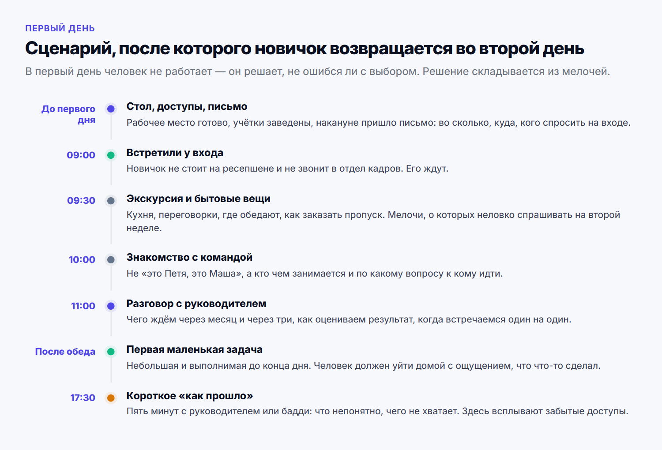Select the title «Первая маленькая задача»
Screen dimensions: 662x450
(195, 349)
